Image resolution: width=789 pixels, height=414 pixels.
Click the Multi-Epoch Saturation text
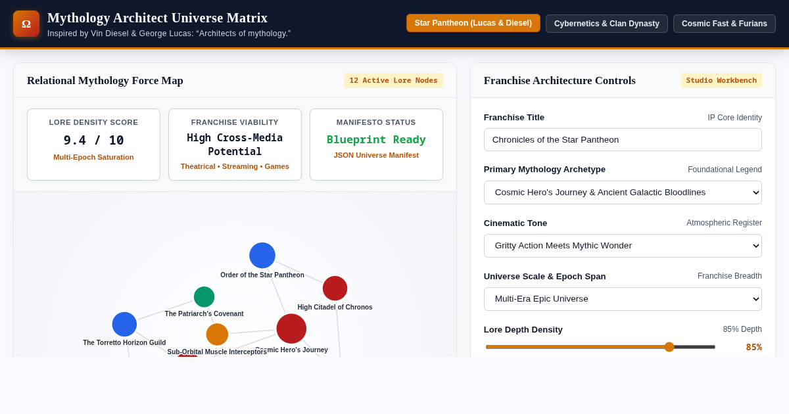tap(93, 157)
